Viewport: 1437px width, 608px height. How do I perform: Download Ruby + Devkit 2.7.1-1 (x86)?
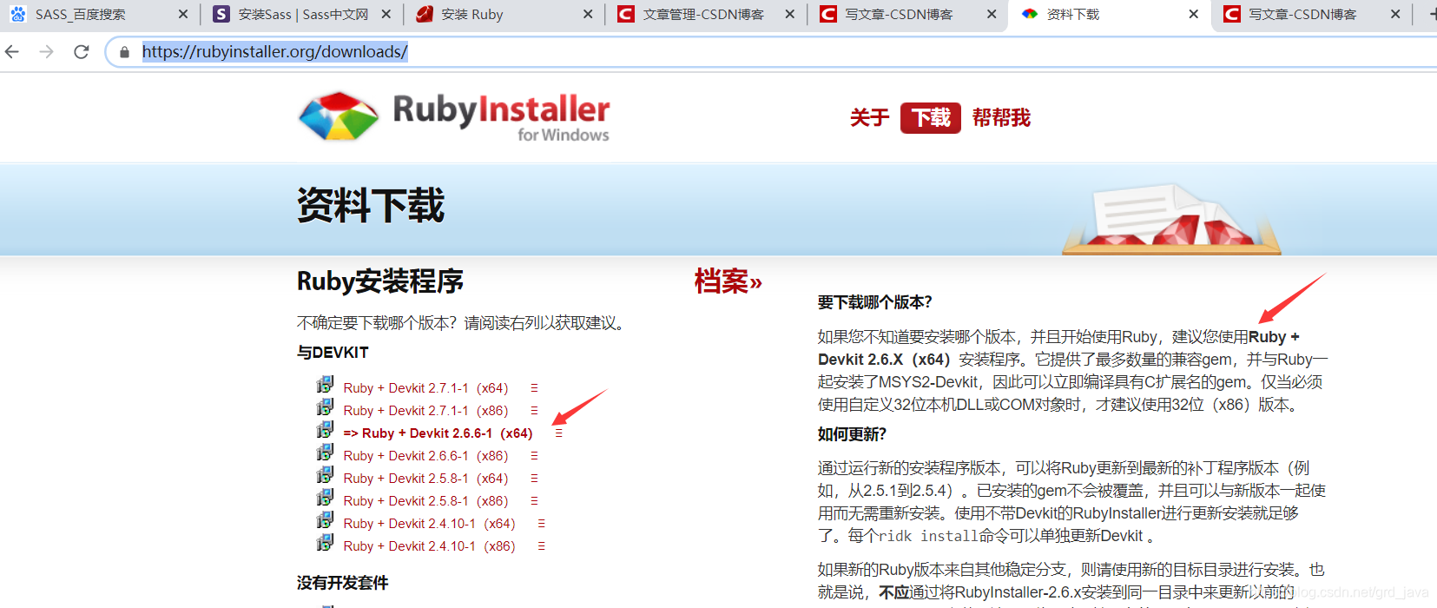(x=425, y=411)
